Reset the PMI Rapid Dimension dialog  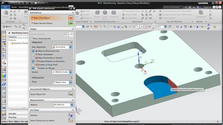tap(71, 9)
